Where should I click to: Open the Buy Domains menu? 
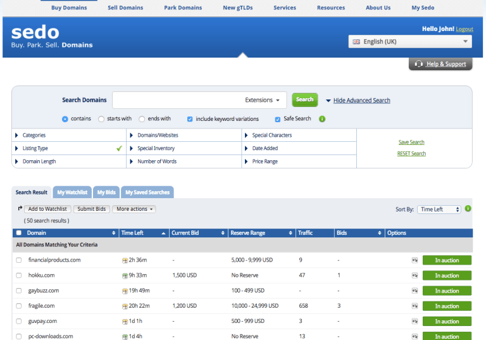[x=69, y=8]
